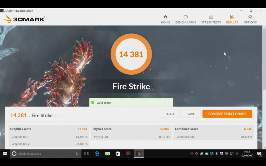Click the orange score circle 14 381
The image size is (266, 166).
[131, 54]
